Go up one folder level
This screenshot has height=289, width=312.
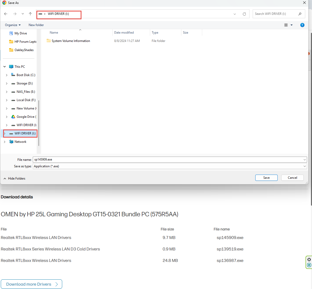click(30, 14)
